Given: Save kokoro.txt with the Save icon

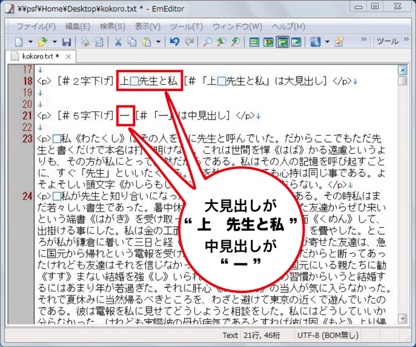Looking at the screenshot, I should (67, 43).
